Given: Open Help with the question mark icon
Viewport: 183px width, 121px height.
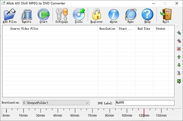Looking at the screenshot, I should coord(147,14).
